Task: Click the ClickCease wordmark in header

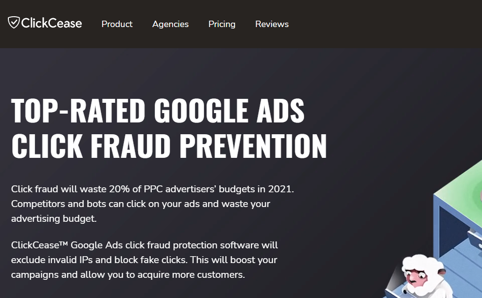Action: point(51,23)
